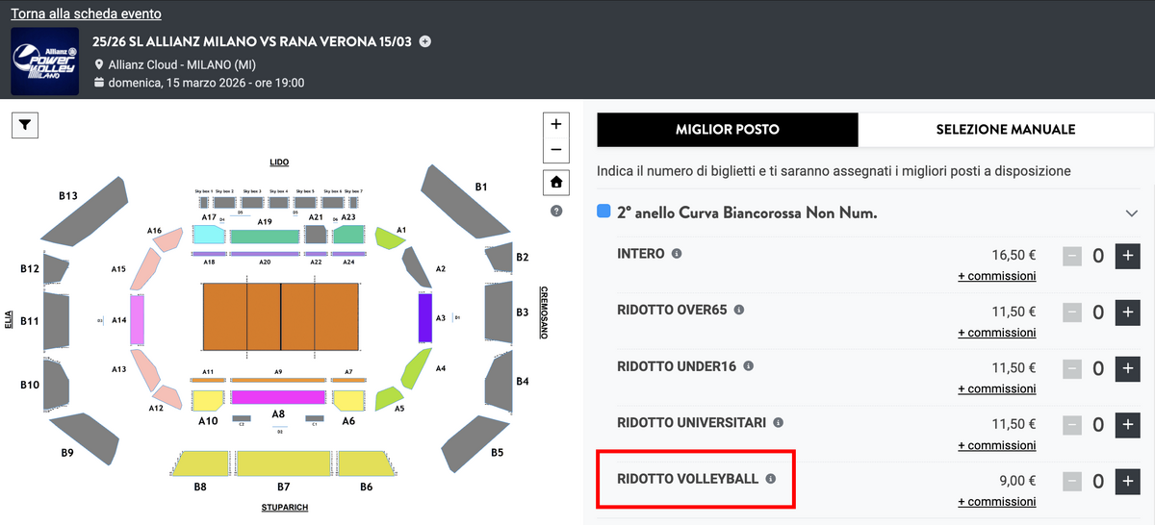
Task: Click Torna alla scheda evento link
Action: tap(86, 14)
